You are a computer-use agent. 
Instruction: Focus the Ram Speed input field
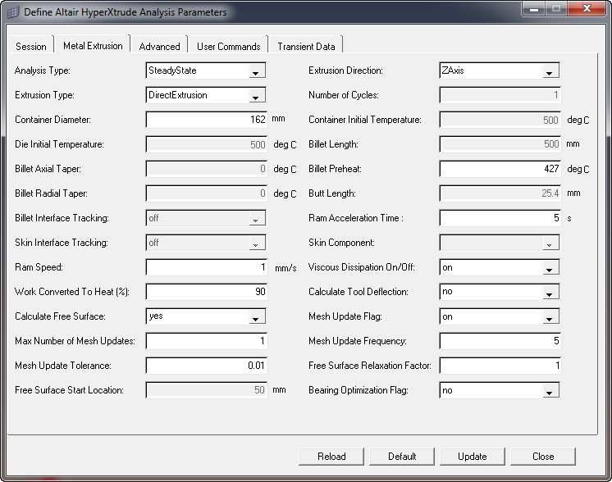pyautogui.click(x=206, y=267)
